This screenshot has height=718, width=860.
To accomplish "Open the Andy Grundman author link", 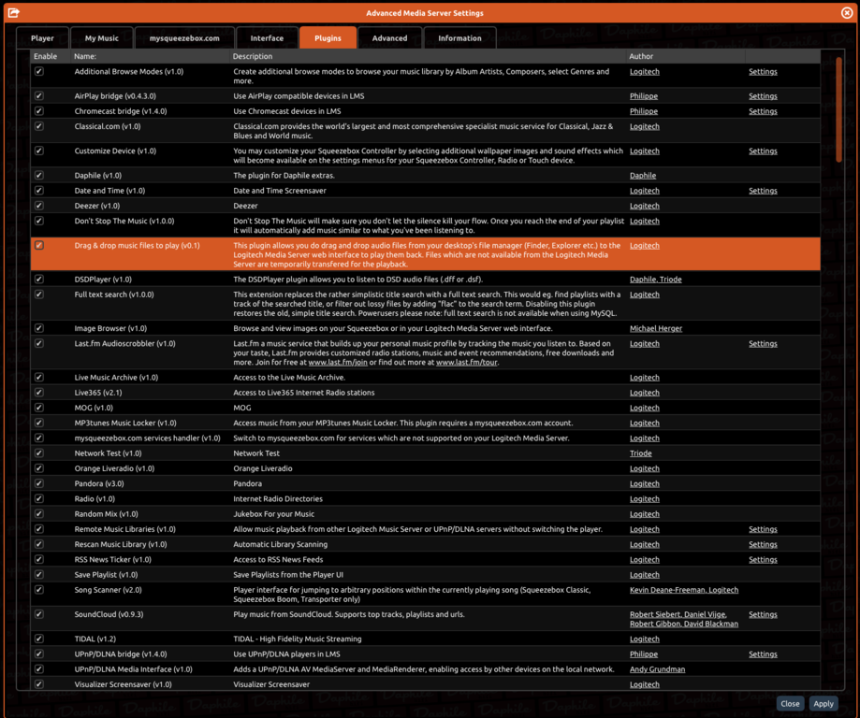I will coord(657,669).
